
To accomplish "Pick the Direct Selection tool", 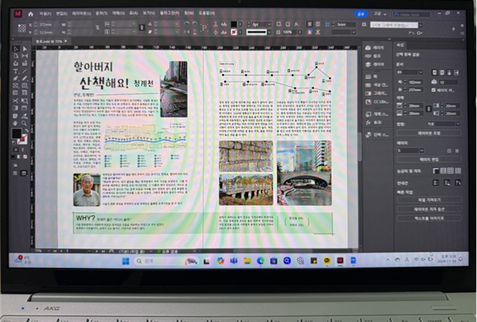I will [25, 49].
